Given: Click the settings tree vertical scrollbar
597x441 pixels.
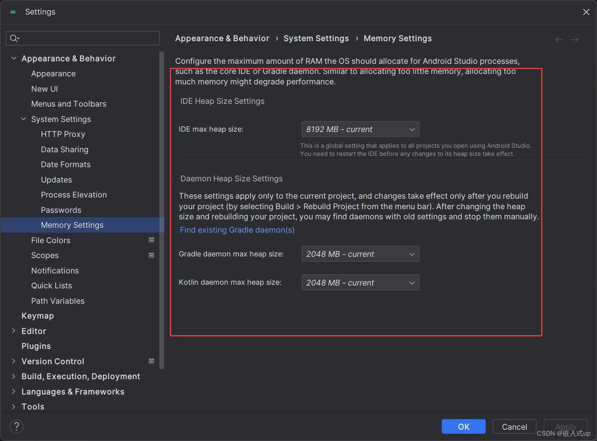Looking at the screenshot, I should pyautogui.click(x=162, y=210).
